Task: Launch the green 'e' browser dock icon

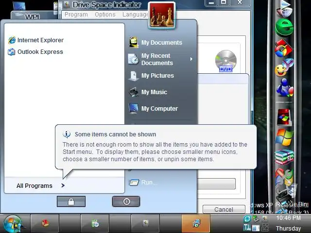Action: coord(284,27)
